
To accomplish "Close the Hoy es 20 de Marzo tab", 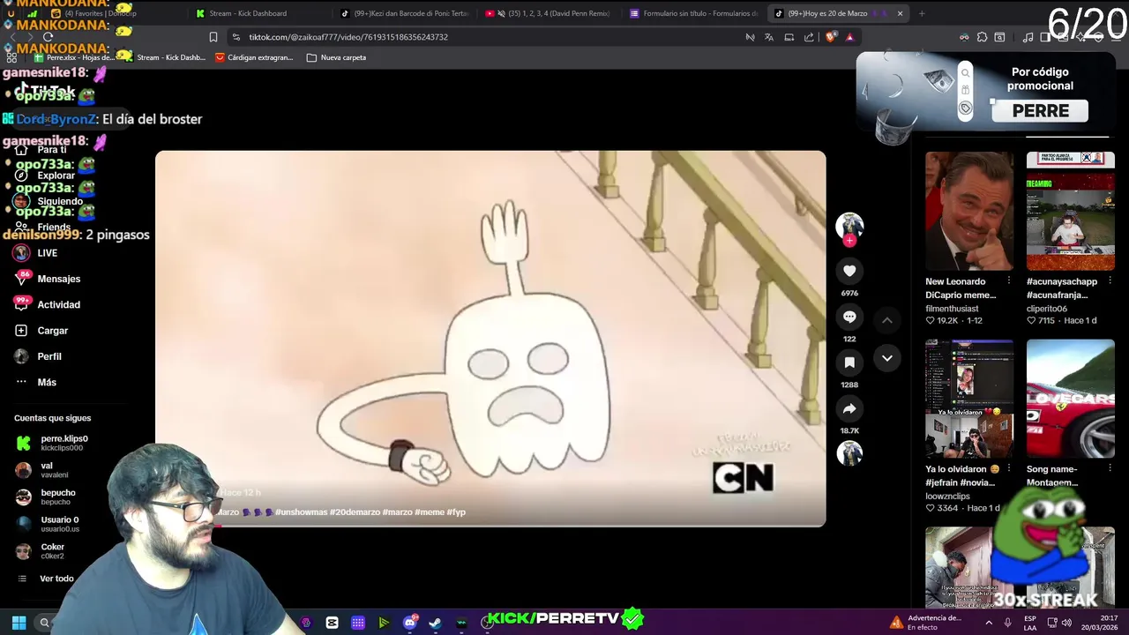I will [900, 13].
